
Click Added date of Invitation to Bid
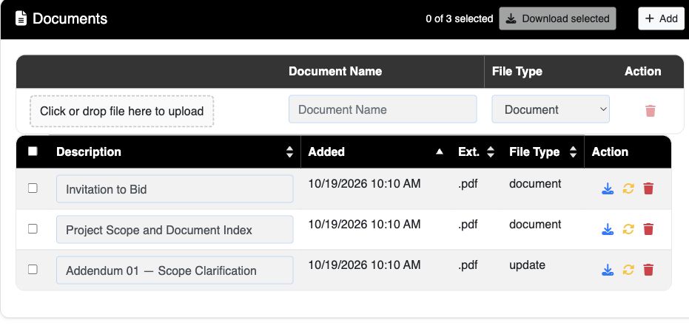(x=364, y=183)
